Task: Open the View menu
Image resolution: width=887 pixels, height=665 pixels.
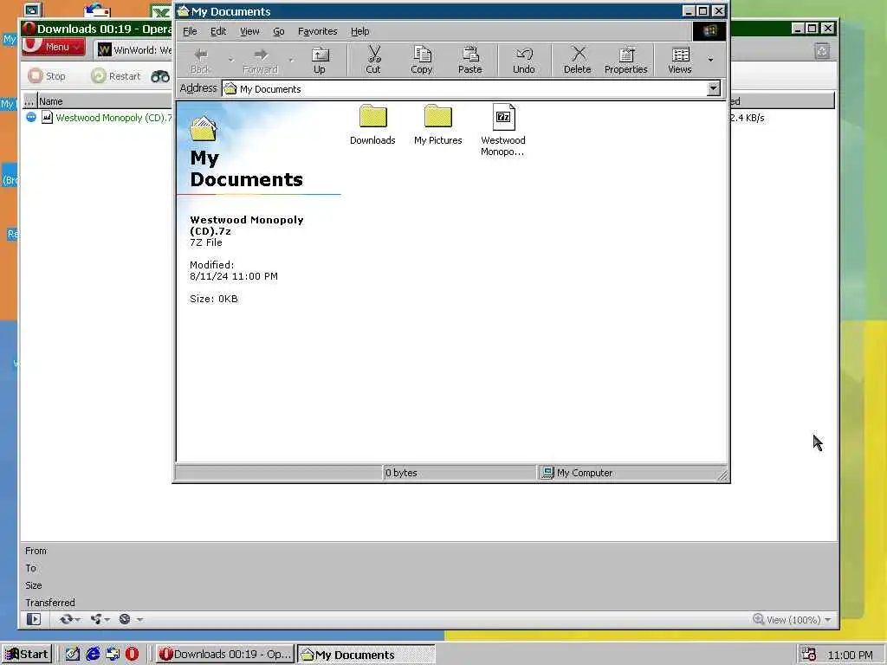Action: (x=249, y=31)
